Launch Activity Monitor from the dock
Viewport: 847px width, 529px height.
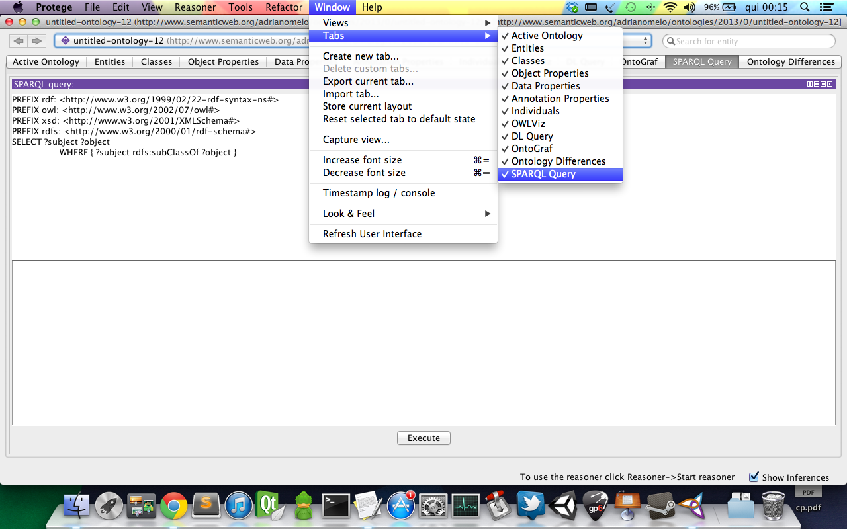[465, 507]
